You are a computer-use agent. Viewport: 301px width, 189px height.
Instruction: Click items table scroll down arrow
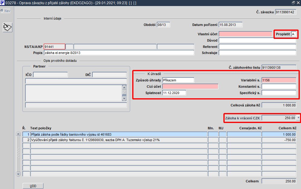click(18, 174)
